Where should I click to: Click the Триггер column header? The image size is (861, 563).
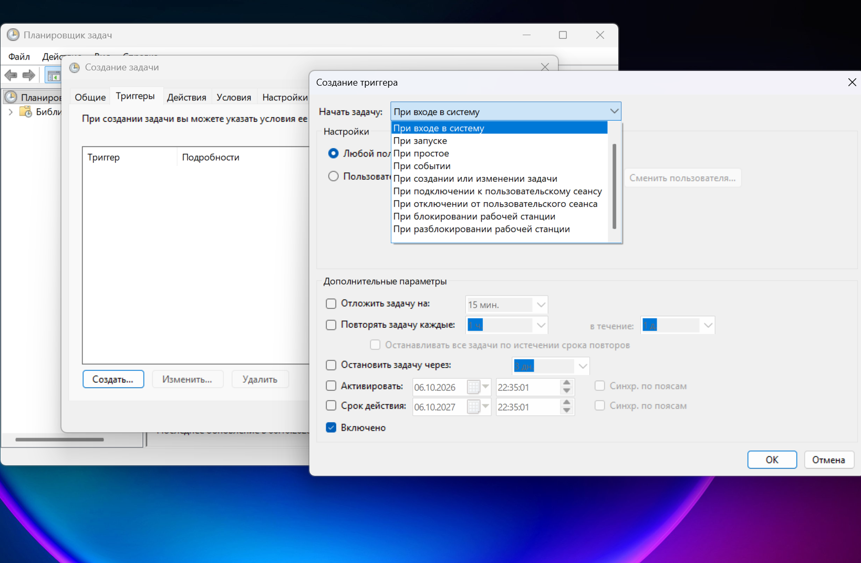click(130, 157)
